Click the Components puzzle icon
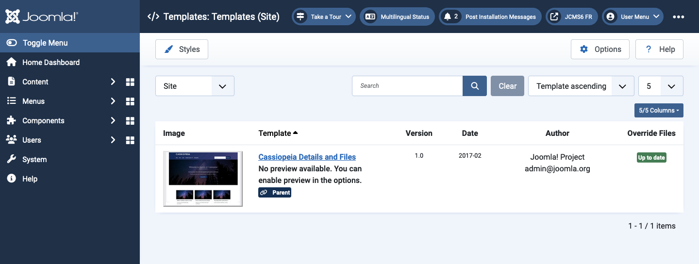Image resolution: width=699 pixels, height=264 pixels. 11,120
